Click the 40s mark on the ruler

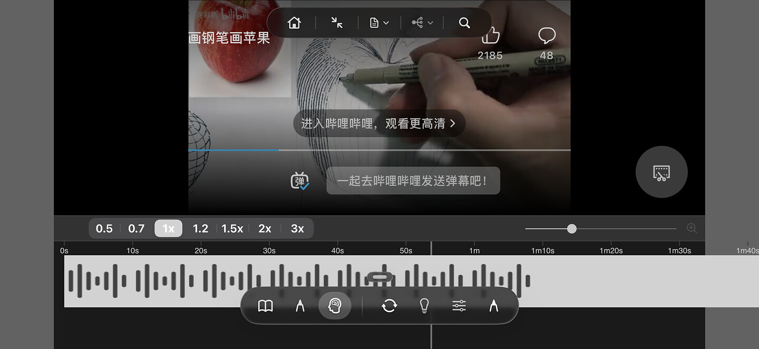point(338,250)
